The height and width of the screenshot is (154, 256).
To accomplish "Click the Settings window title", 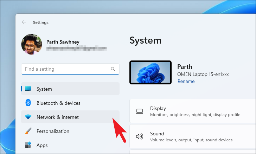I will pyautogui.click(x=41, y=23).
